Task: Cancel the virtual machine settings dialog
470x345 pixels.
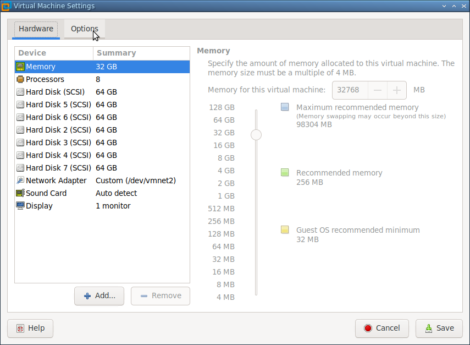Action: click(x=381, y=328)
